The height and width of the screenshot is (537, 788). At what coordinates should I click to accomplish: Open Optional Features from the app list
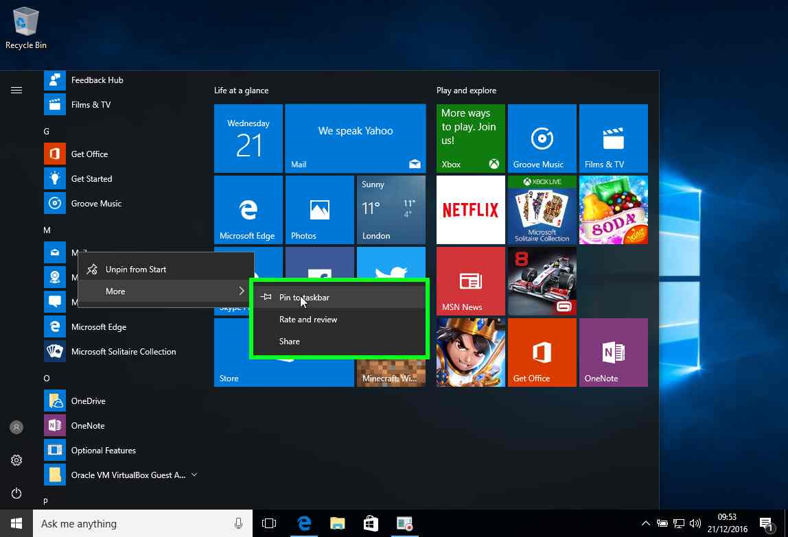click(x=89, y=450)
